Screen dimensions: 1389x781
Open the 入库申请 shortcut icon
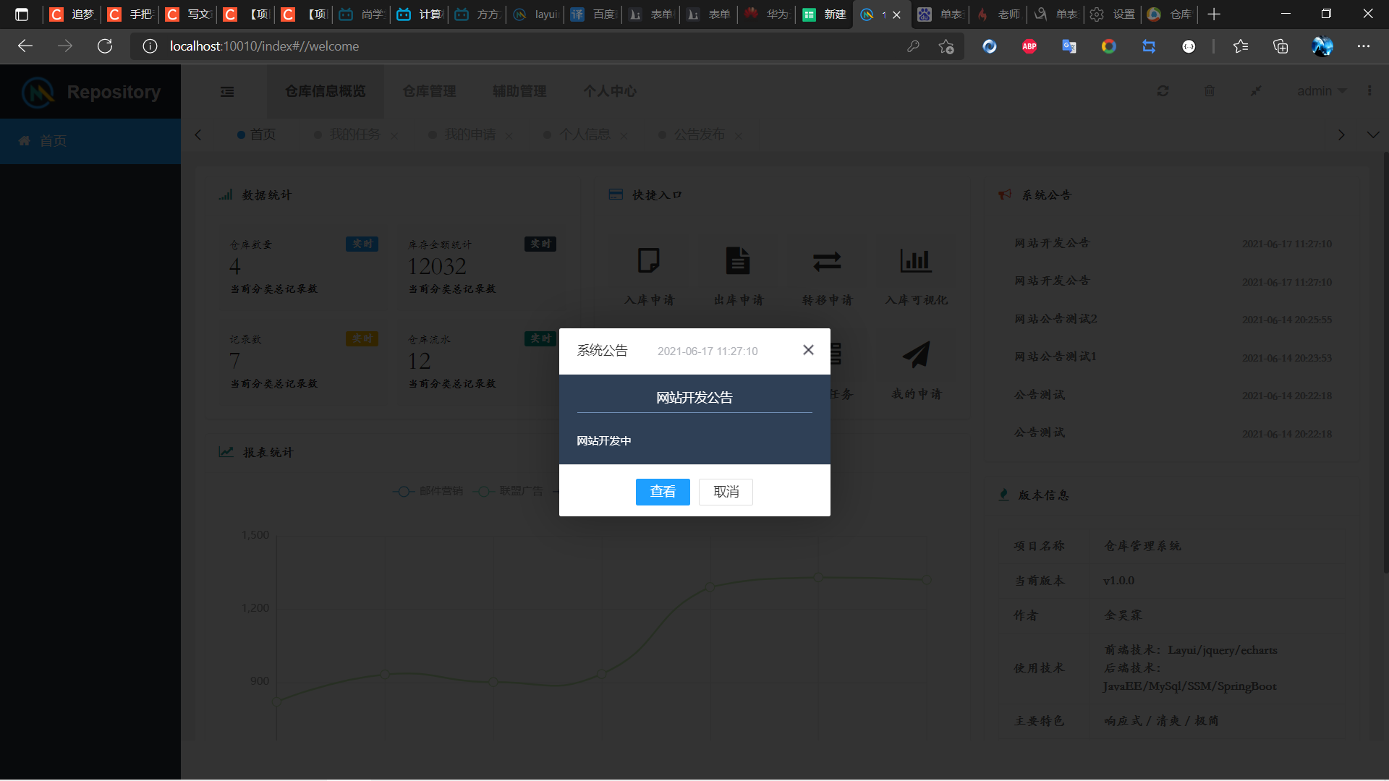pyautogui.click(x=648, y=261)
